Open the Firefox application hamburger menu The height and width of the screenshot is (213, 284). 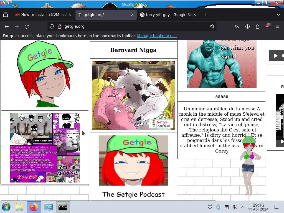tap(277, 26)
